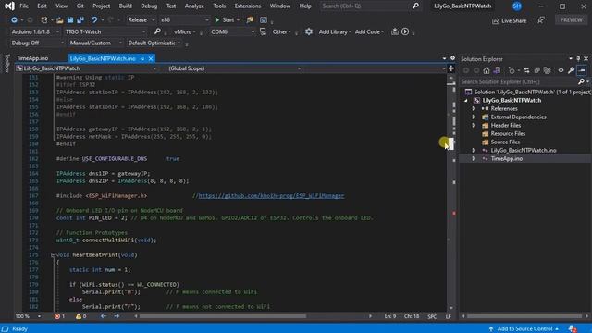
Task: Click Pending Changes Filter clock icon
Action: coord(512,70)
